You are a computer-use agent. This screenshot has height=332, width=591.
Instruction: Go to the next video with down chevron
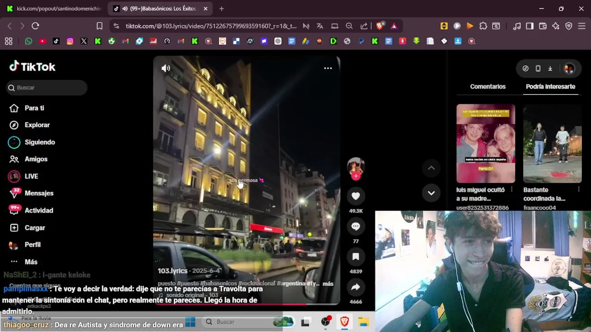(431, 193)
